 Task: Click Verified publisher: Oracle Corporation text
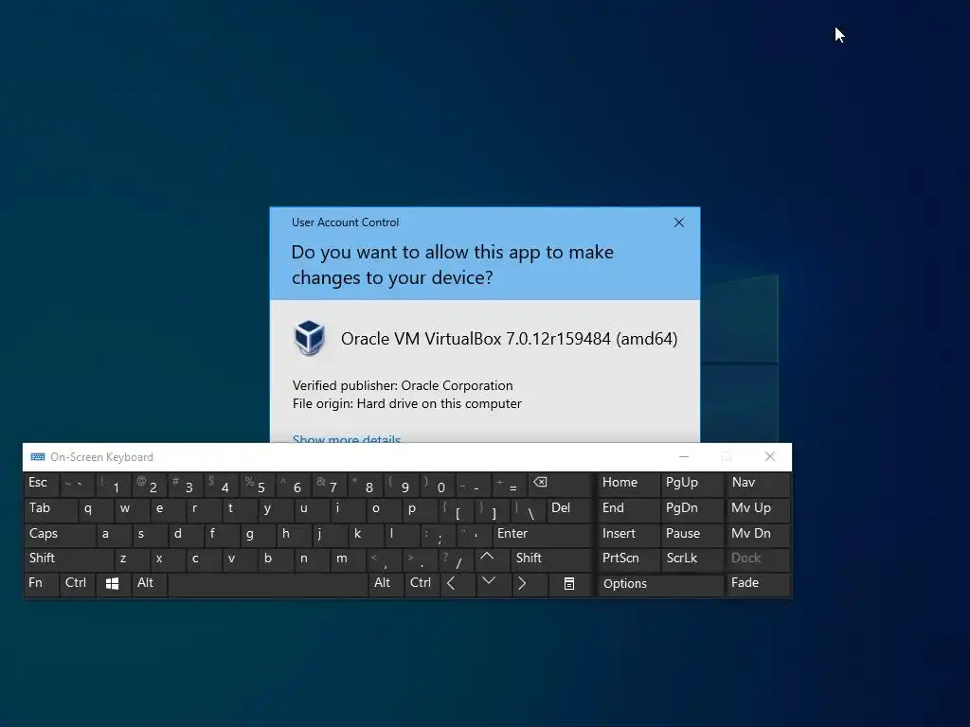point(403,386)
